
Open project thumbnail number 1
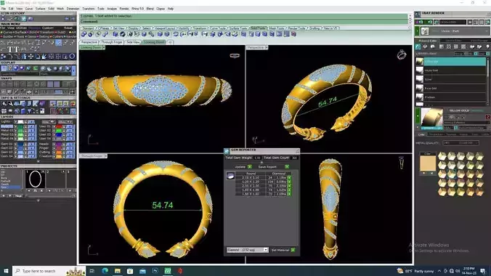pos(35,179)
